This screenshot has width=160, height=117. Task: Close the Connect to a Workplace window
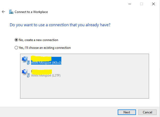point(153,4)
